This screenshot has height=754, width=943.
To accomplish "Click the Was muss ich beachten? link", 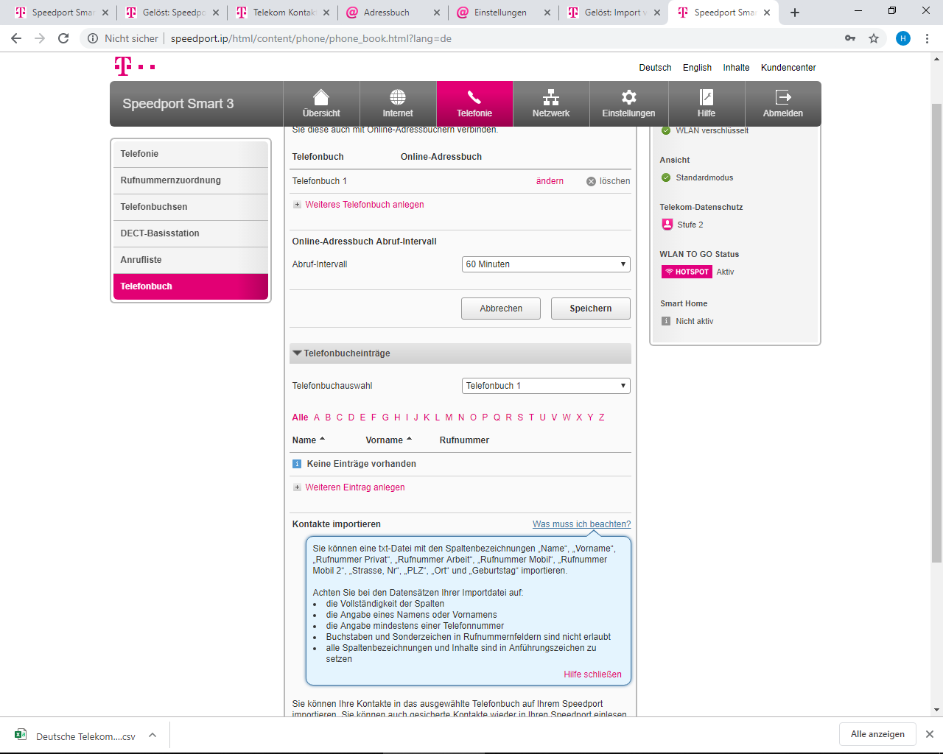I will [582, 524].
